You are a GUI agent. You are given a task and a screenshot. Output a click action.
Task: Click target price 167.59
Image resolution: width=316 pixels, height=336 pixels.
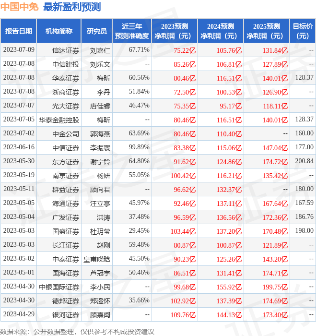tap(304, 203)
